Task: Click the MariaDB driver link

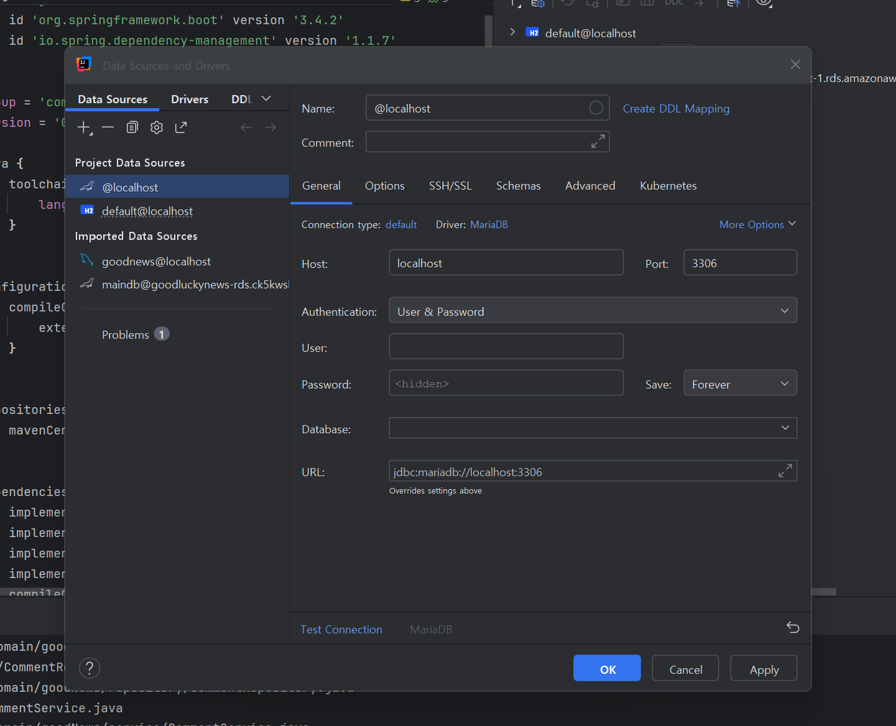Action: (x=489, y=224)
